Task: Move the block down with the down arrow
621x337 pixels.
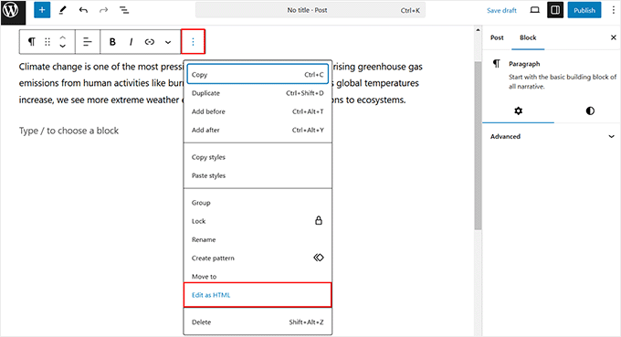Action: coord(63,46)
